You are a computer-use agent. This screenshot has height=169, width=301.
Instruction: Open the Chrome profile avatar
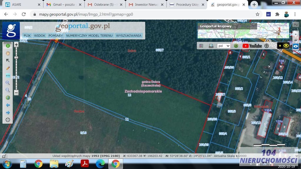click(x=286, y=14)
